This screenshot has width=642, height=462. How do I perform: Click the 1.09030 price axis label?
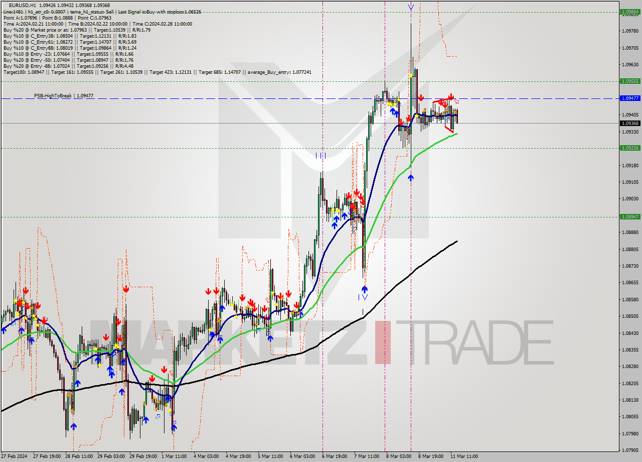pos(629,199)
